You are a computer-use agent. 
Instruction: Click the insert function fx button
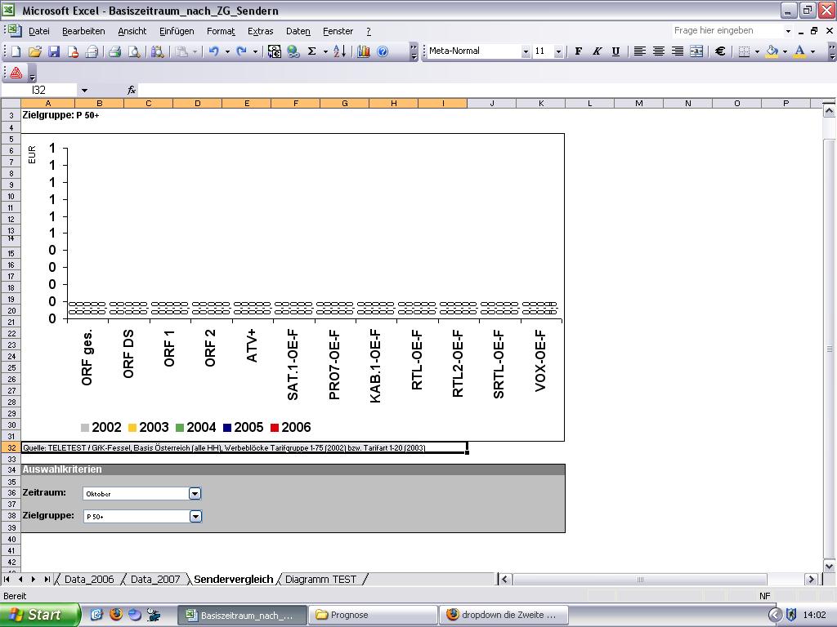click(132, 91)
